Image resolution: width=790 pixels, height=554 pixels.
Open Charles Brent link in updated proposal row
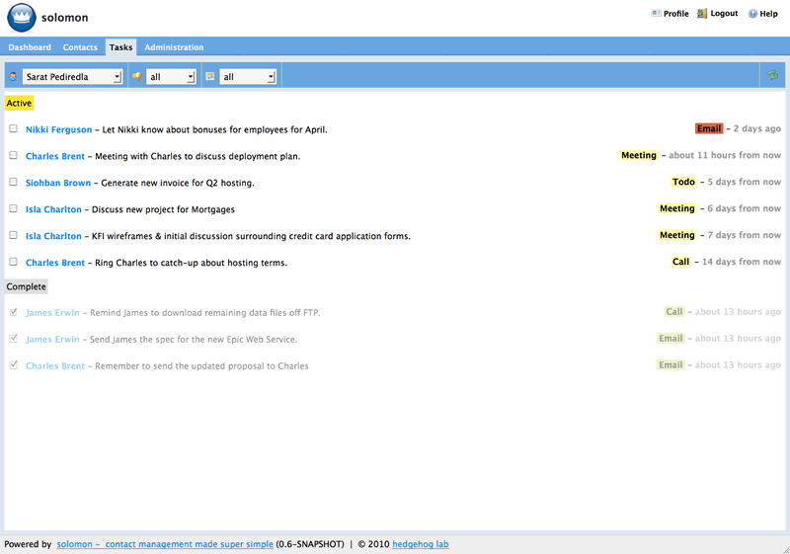pos(55,366)
